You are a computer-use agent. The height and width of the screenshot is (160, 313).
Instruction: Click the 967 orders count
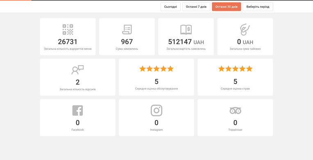tap(127, 42)
